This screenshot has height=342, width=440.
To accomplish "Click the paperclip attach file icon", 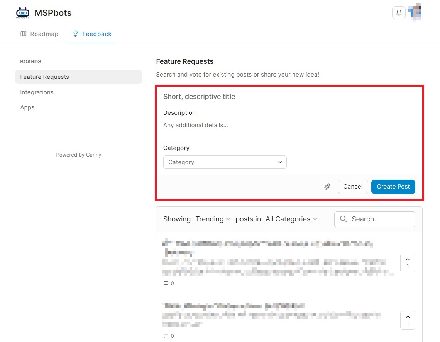I will coord(327,187).
